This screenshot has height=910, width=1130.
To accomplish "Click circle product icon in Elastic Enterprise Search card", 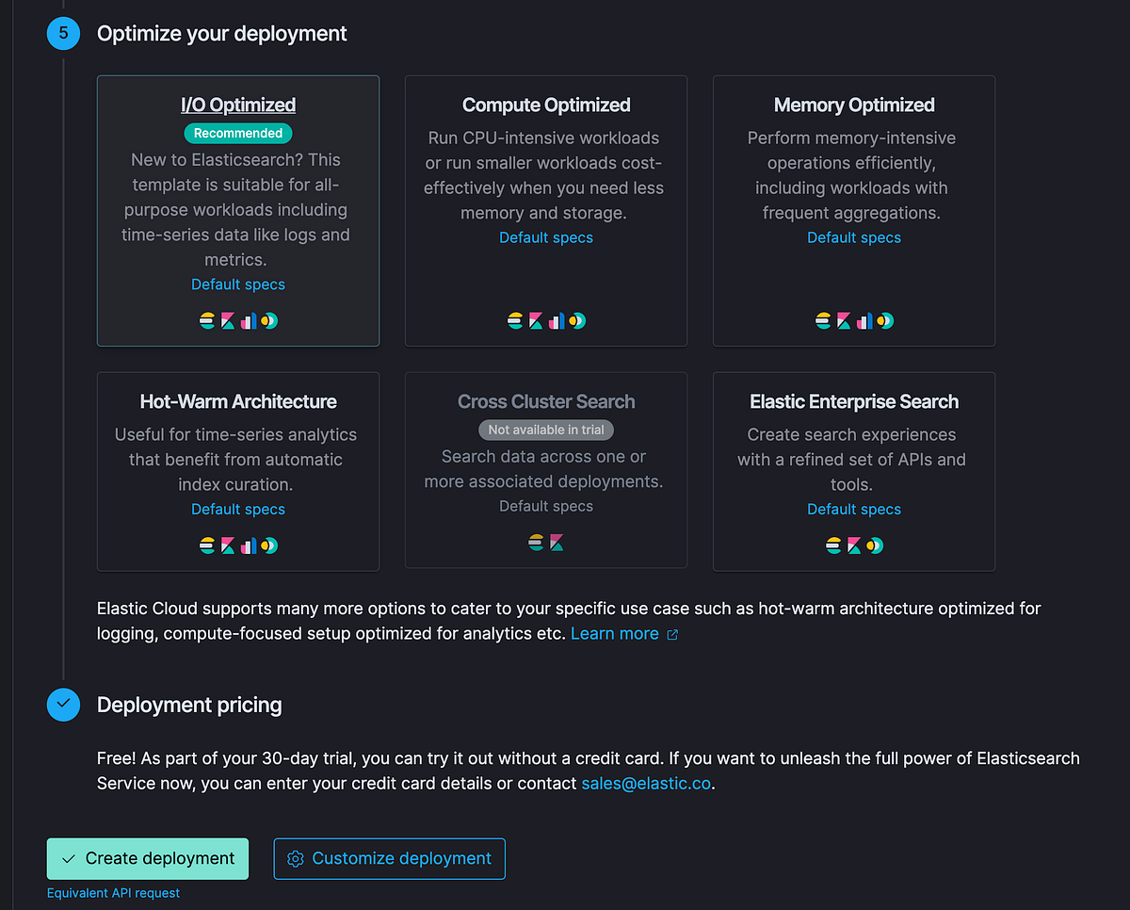I will tap(876, 545).
